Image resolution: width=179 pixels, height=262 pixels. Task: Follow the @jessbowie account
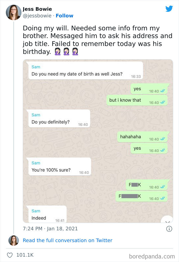(65, 16)
